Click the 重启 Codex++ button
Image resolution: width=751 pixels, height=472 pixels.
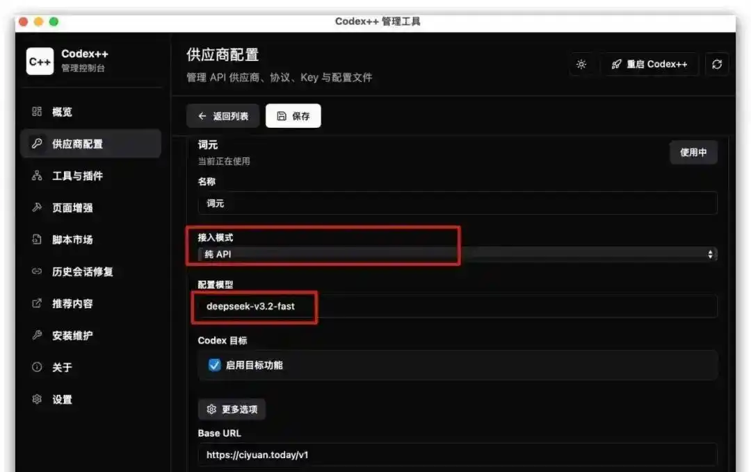tap(649, 64)
